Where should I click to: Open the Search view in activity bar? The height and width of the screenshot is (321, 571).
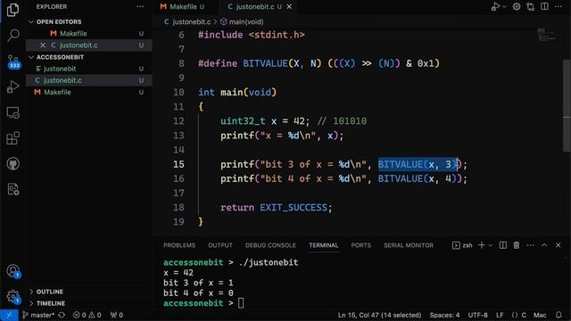(x=13, y=36)
